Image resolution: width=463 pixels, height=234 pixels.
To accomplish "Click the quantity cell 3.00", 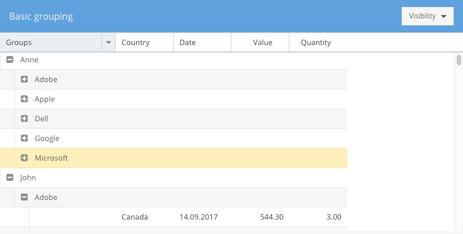I will [318, 217].
